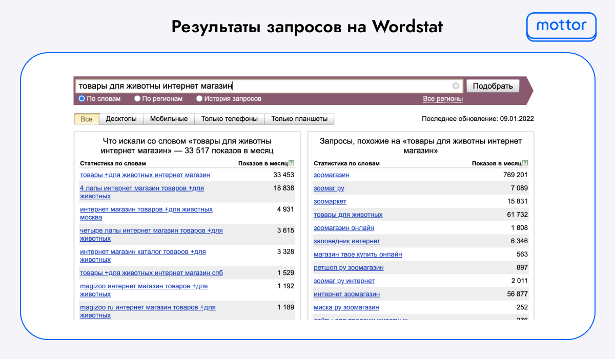Open the 'petшоп ру зоомагазин' query
Image resolution: width=615 pixels, height=359 pixels.
(348, 268)
